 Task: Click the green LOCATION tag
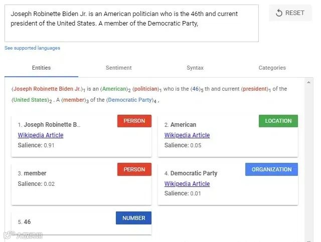[x=278, y=121]
